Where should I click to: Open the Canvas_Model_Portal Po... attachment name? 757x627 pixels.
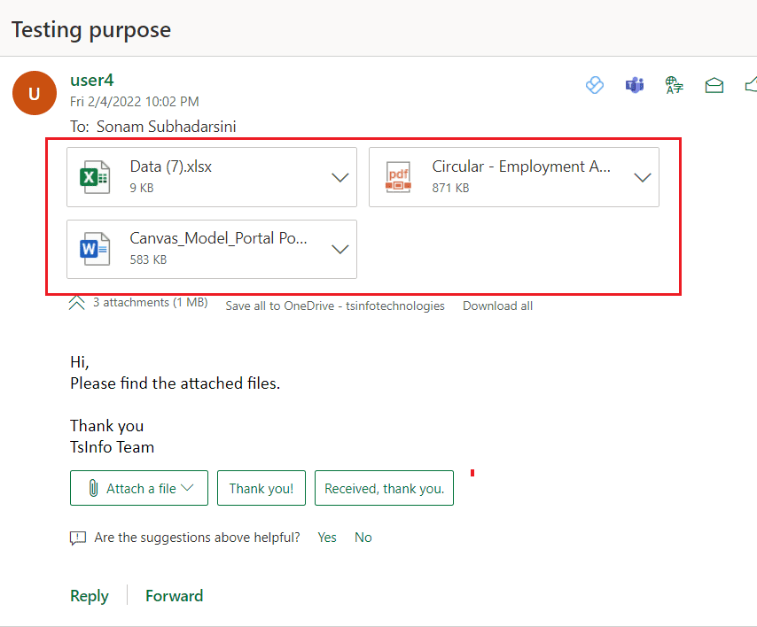(x=218, y=238)
